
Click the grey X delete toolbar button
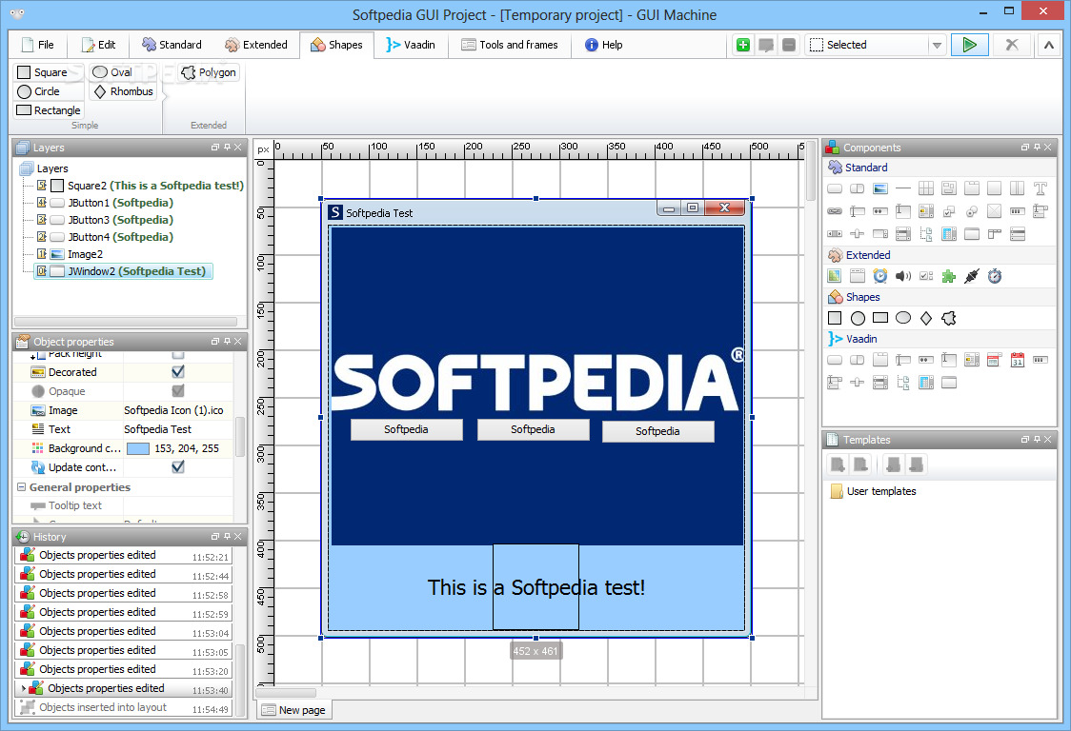pos(1012,45)
